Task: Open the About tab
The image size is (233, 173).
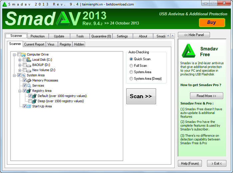Action: pyautogui.click(x=143, y=36)
